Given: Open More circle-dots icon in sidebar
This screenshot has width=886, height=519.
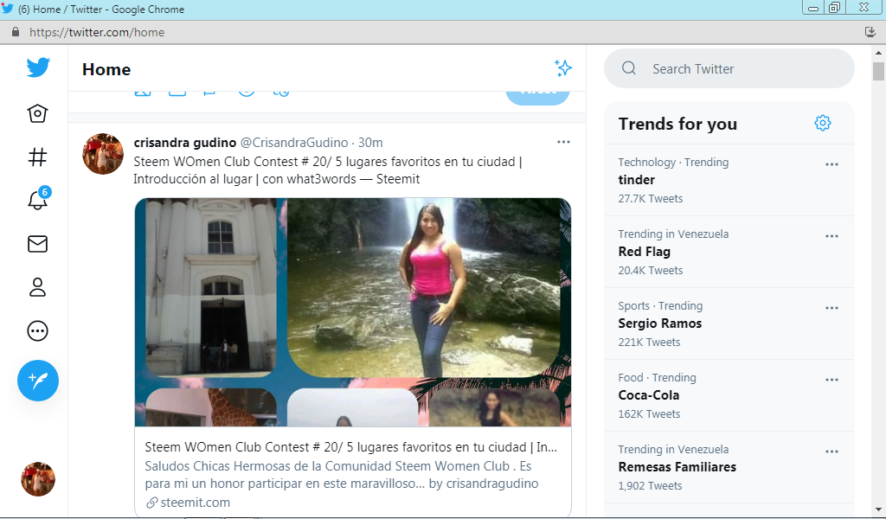Looking at the screenshot, I should (37, 331).
